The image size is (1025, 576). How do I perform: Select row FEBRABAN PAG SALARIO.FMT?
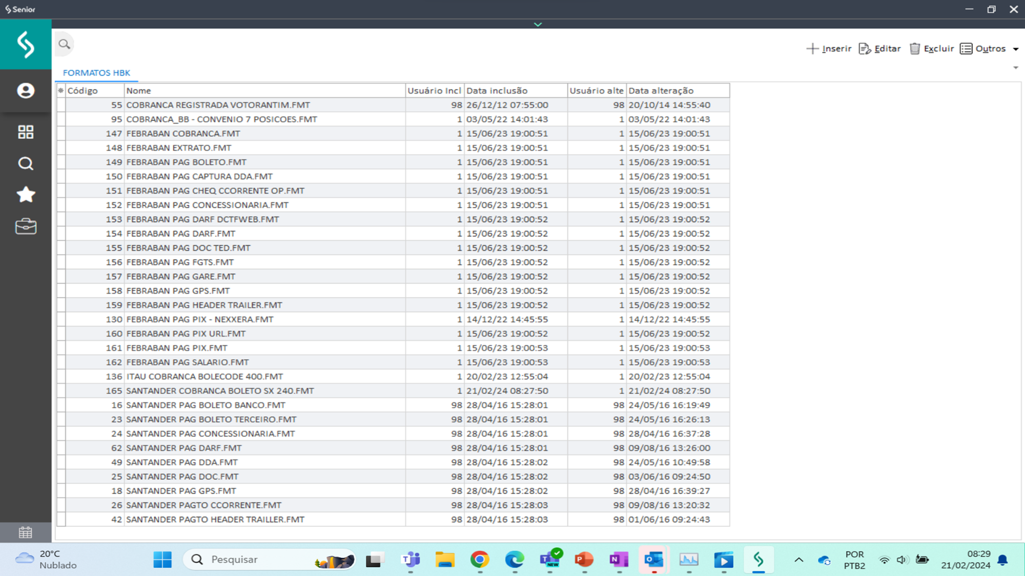(x=393, y=362)
